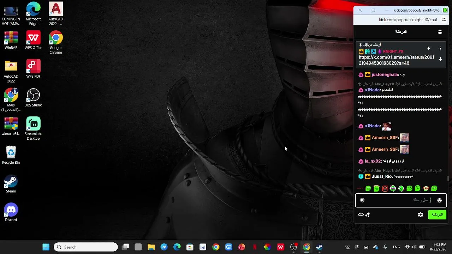Open Telegram from taskbar
Screen dimensions: 452x254
pyautogui.click(x=164, y=247)
